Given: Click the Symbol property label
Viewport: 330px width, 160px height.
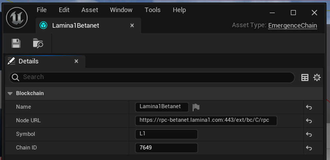Looking at the screenshot, I should point(25,134).
